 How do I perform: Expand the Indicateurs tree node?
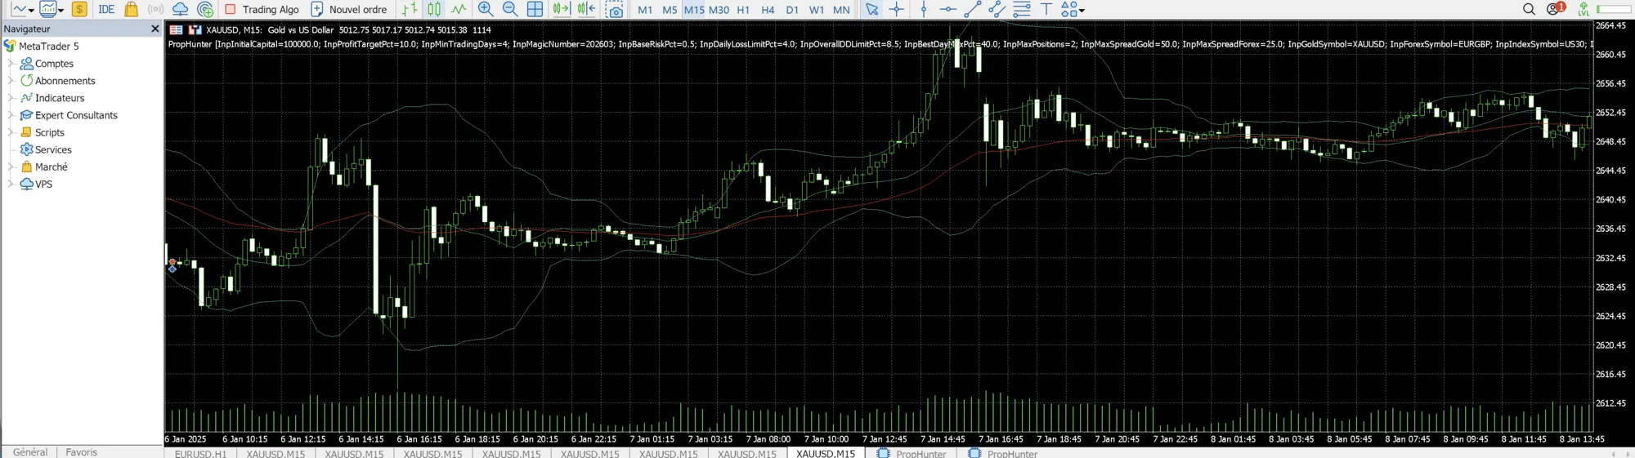[11, 97]
